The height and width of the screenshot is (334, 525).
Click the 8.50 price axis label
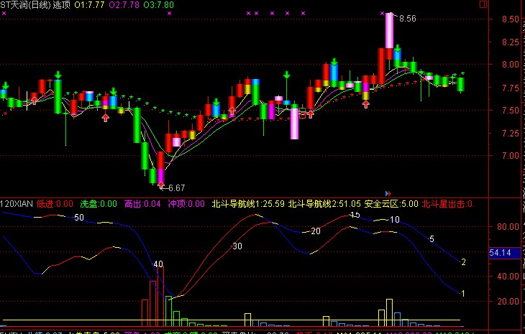pos(511,19)
